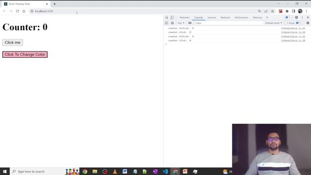Viewport: 311px width, 175px height.
Task: Clear the console
Action: [173, 23]
